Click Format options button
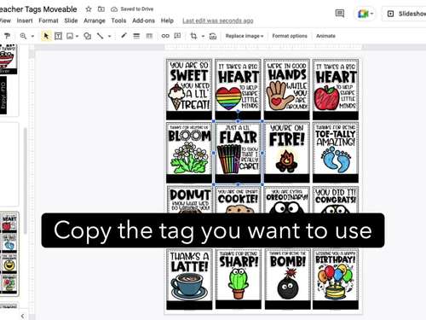The width and height of the screenshot is (426, 320). (x=290, y=36)
